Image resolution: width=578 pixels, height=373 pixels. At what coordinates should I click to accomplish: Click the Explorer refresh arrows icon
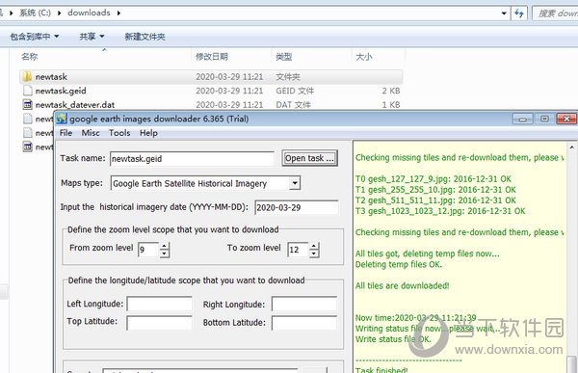[x=519, y=13]
